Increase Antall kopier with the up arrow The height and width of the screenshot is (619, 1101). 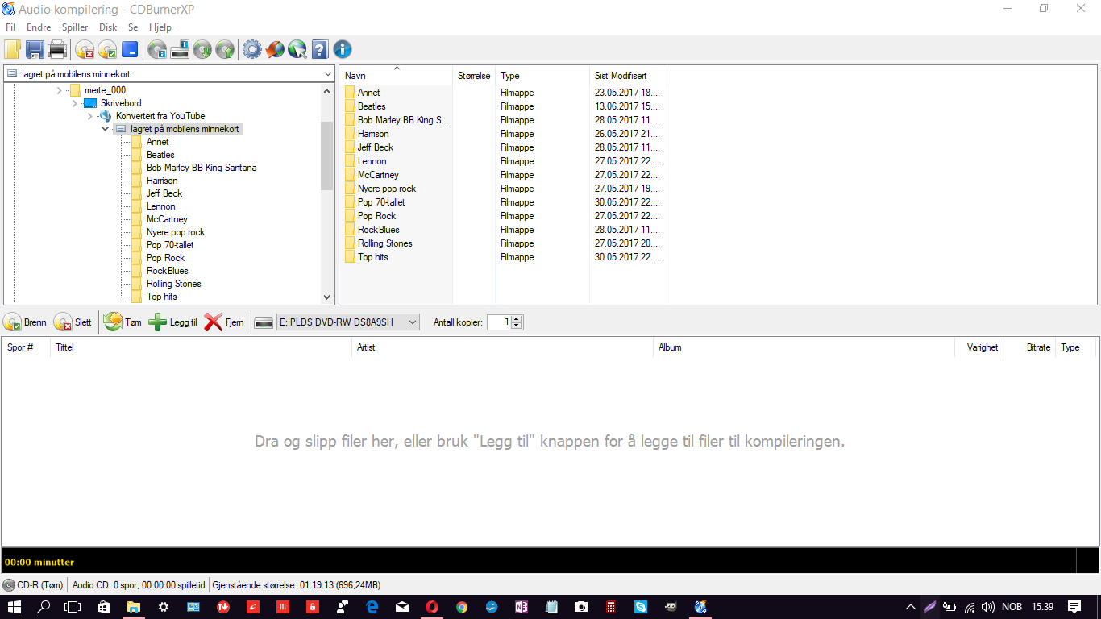click(x=517, y=318)
